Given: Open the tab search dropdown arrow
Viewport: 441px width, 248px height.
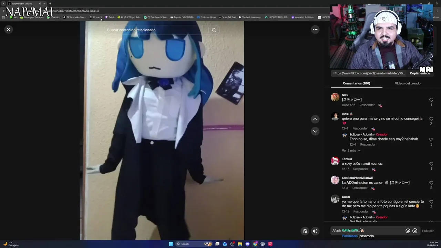Looking at the screenshot, I should coord(3,3).
